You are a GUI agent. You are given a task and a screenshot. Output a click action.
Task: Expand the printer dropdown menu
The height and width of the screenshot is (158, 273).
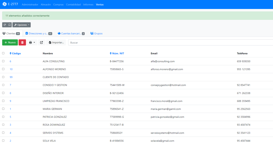(x=32, y=42)
